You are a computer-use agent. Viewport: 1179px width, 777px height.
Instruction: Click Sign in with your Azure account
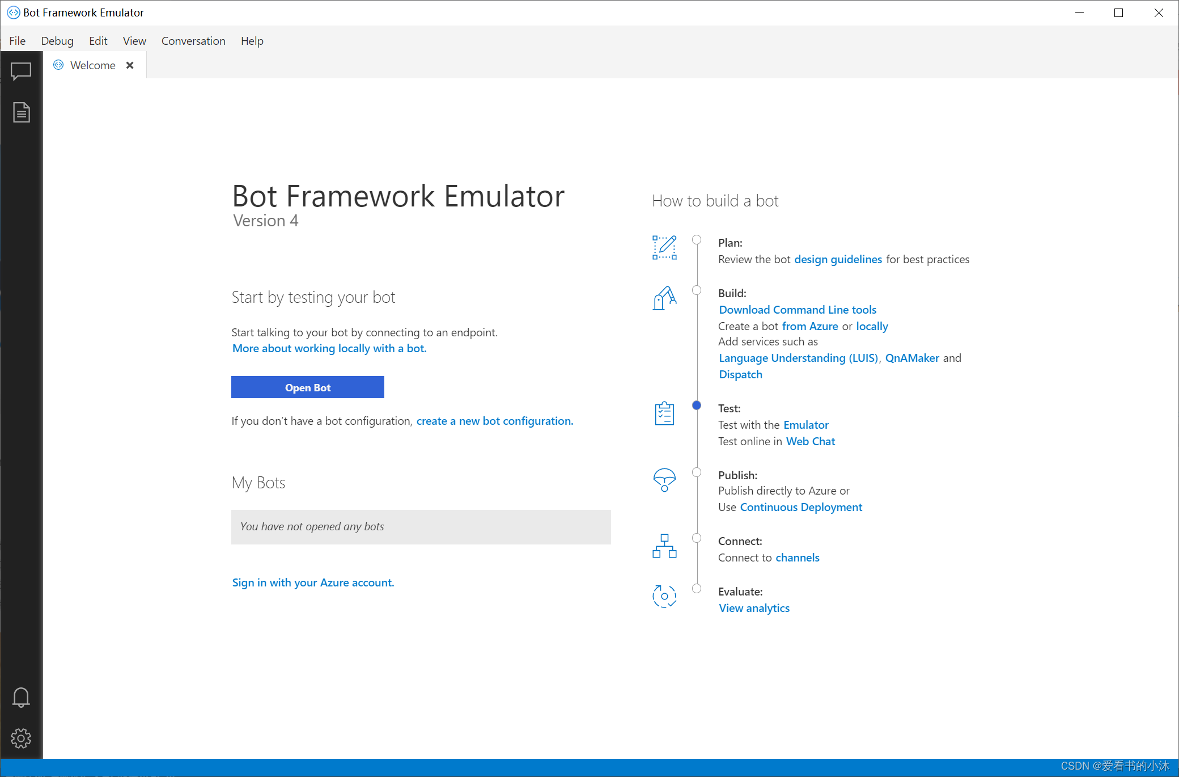[313, 582]
